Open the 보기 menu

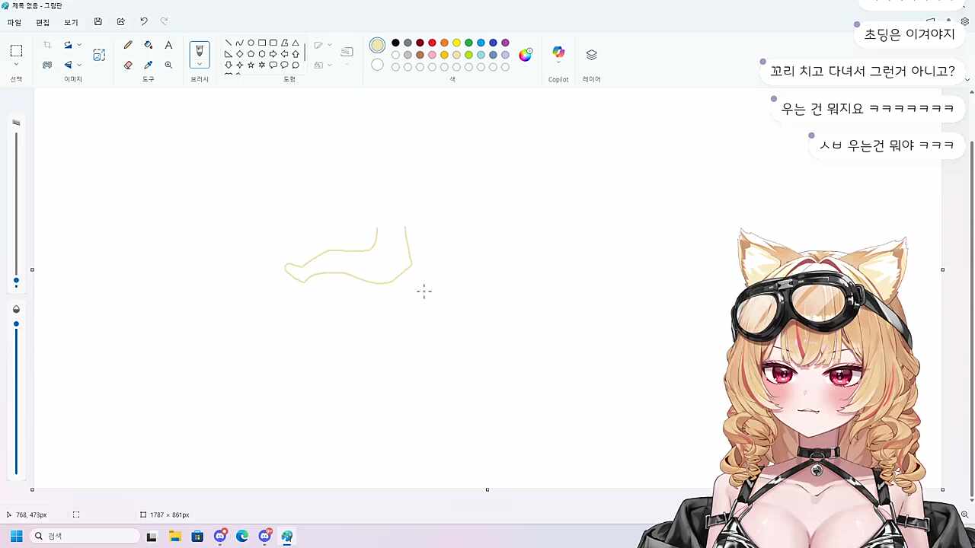point(71,23)
